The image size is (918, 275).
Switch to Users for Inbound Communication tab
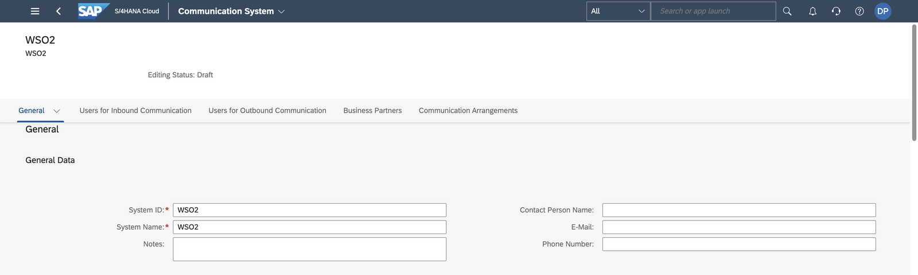click(135, 110)
